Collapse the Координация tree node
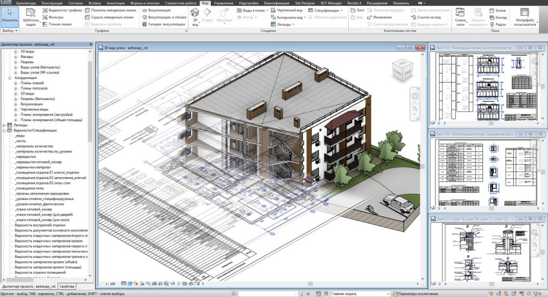The width and height of the screenshot is (548, 297). click(10, 78)
